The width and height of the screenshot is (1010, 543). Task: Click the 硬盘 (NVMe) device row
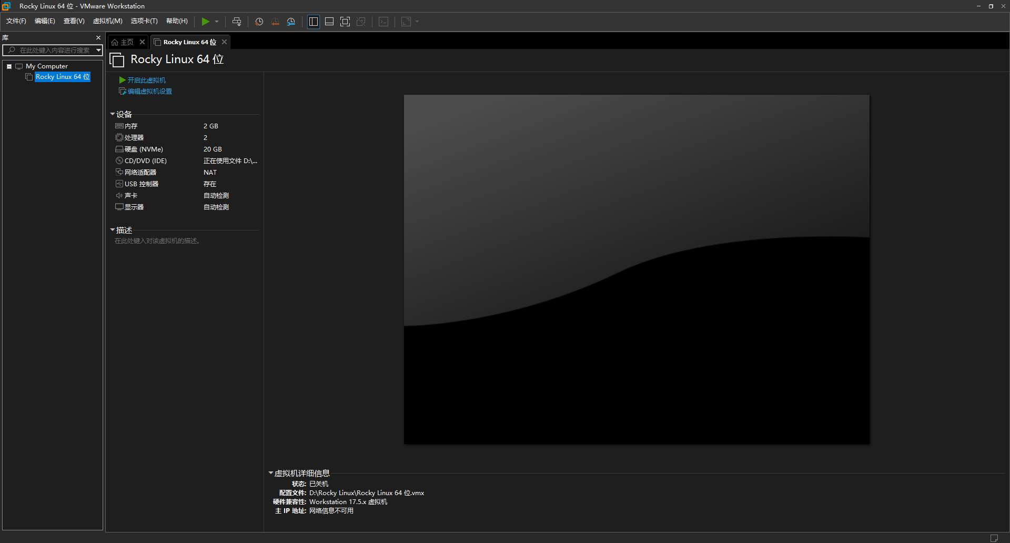pyautogui.click(x=186, y=149)
